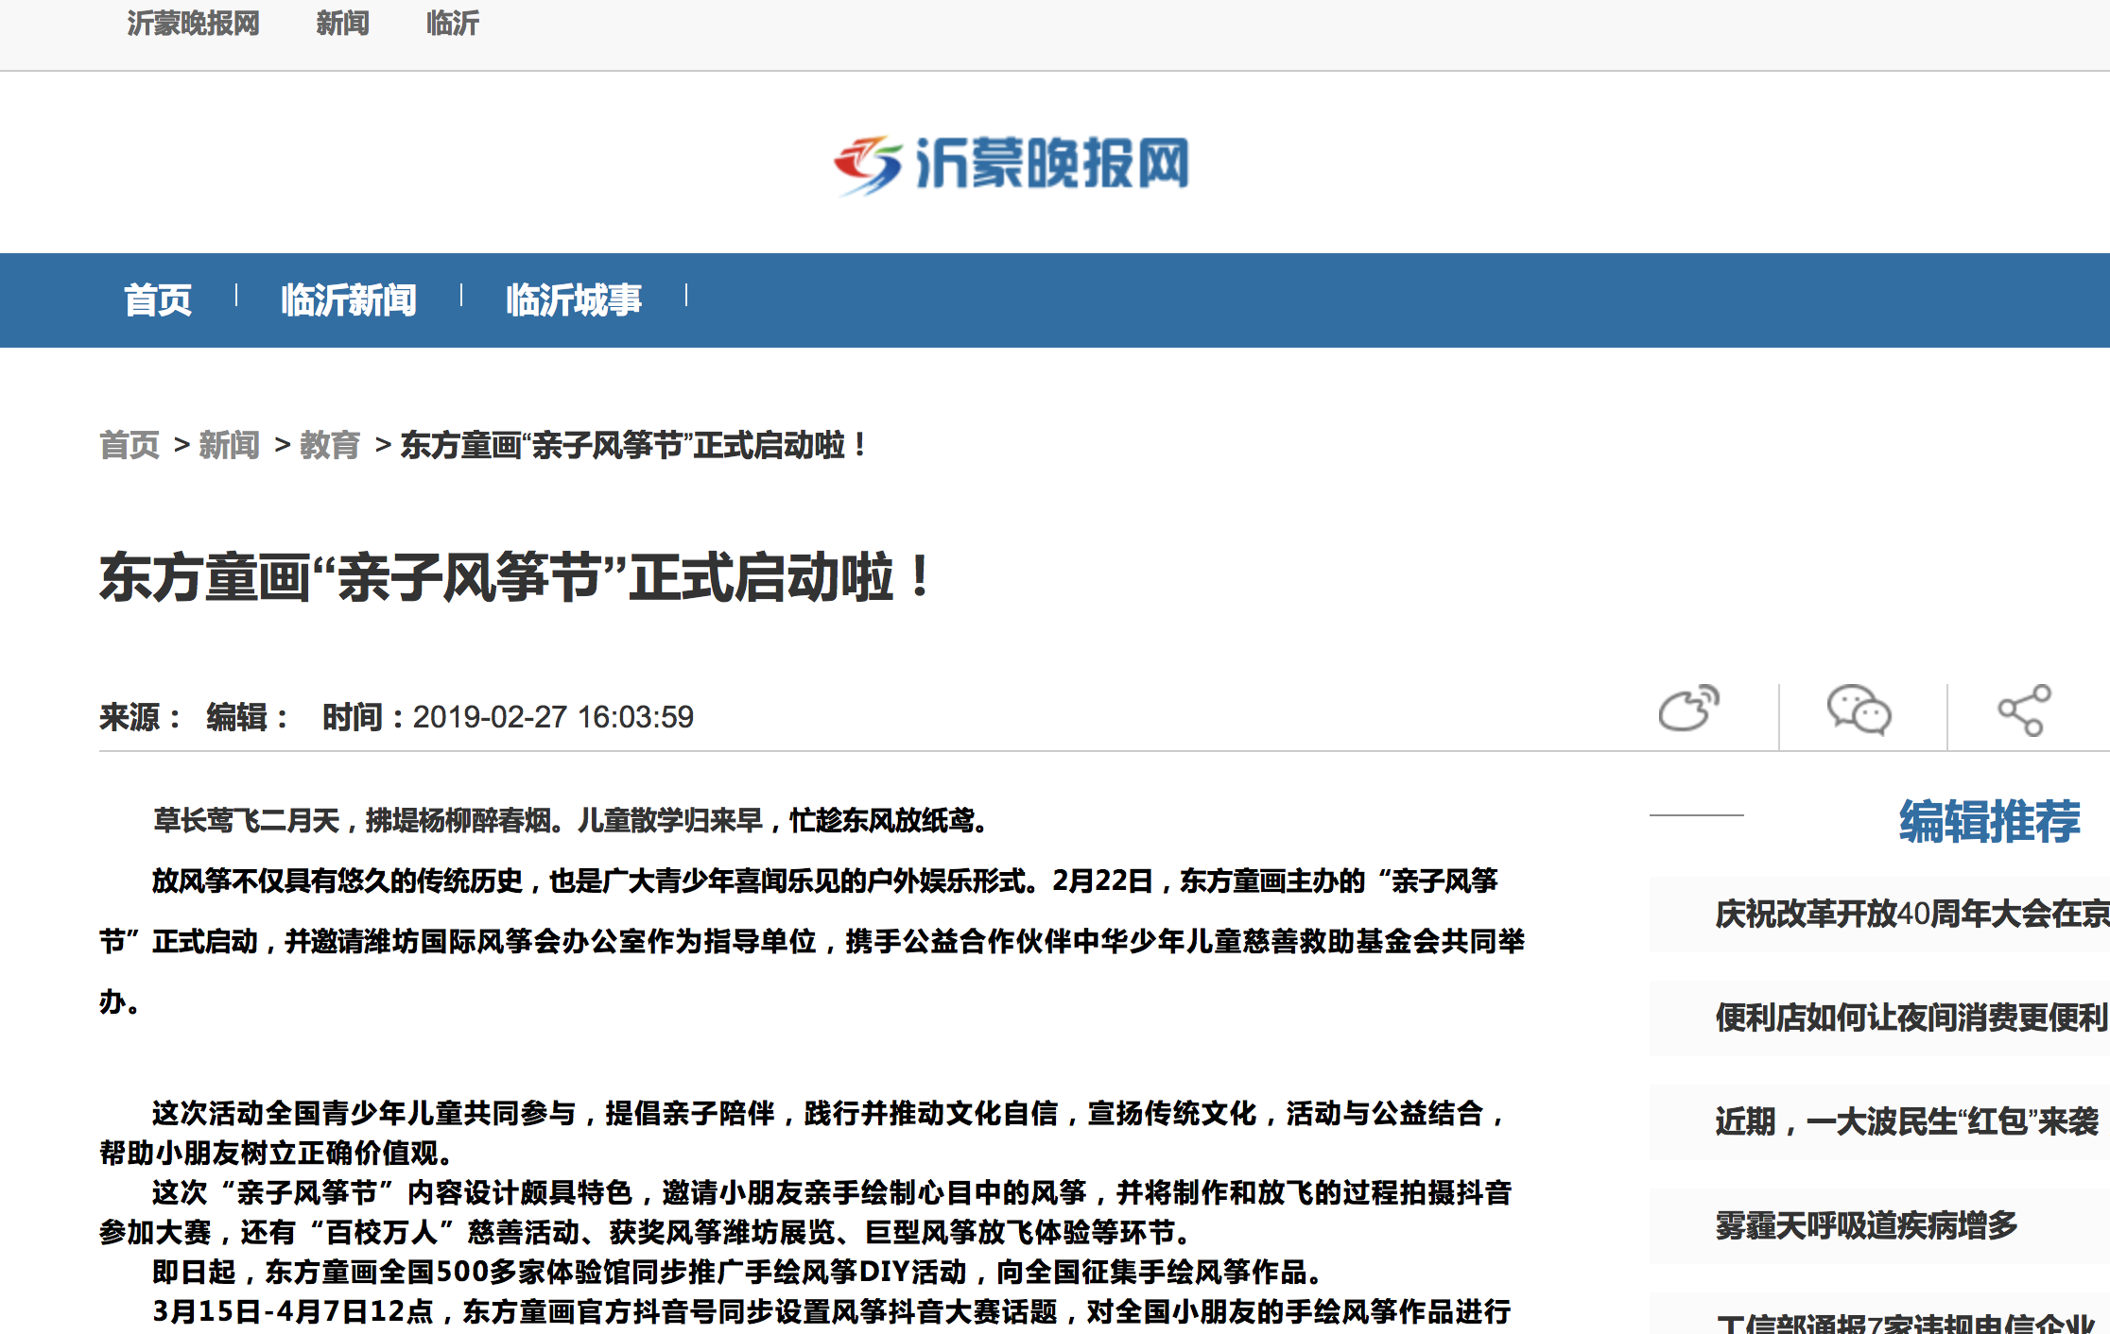
Task: Open the 临沂城事 navigation tab
Action: [x=573, y=300]
